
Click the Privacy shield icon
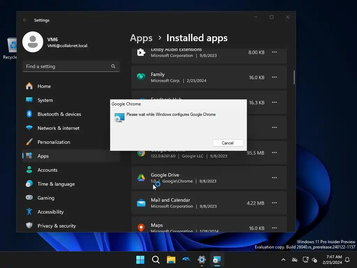(x=29, y=225)
